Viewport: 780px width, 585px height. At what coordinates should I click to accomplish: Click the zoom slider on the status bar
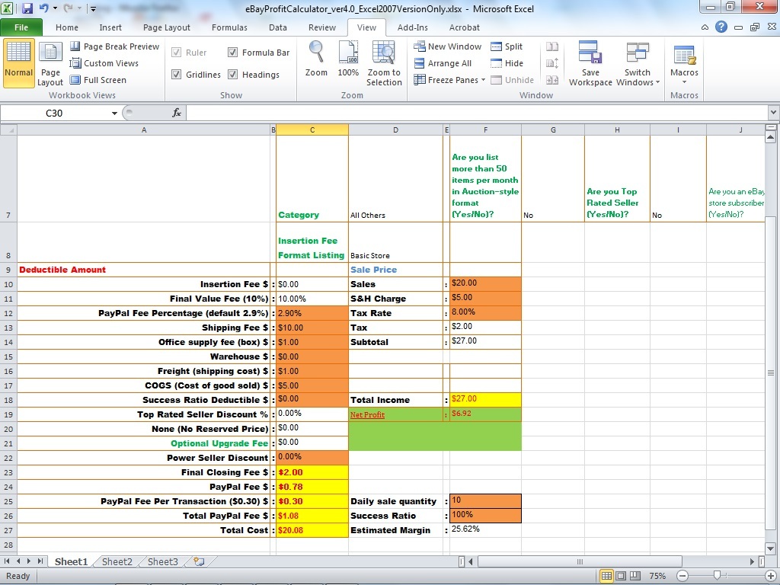pyautogui.click(x=716, y=576)
